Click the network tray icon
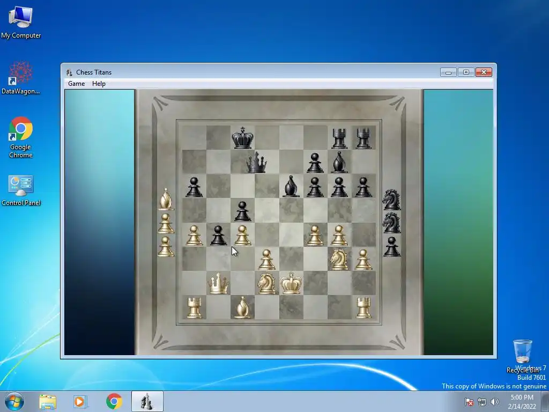Image resolution: width=549 pixels, height=412 pixels. [x=482, y=402]
